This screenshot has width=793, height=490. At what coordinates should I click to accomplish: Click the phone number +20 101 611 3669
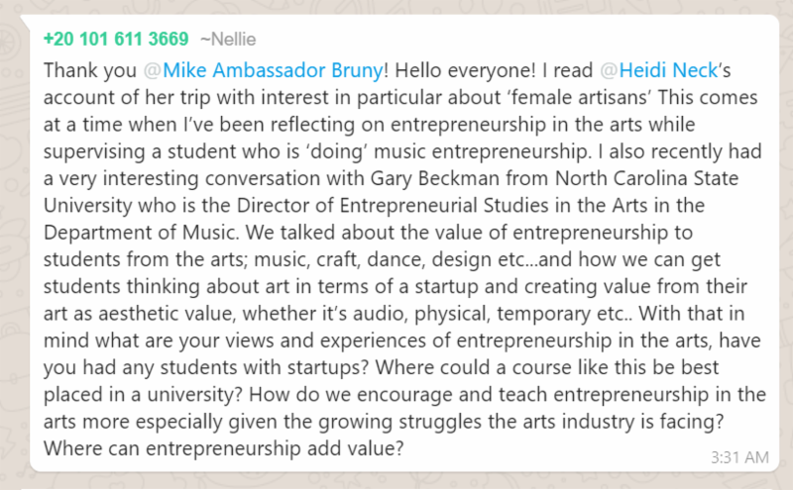click(x=116, y=40)
